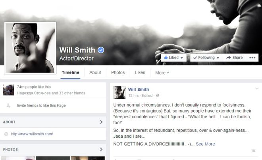Open the three-dots more actions button

tap(252, 58)
